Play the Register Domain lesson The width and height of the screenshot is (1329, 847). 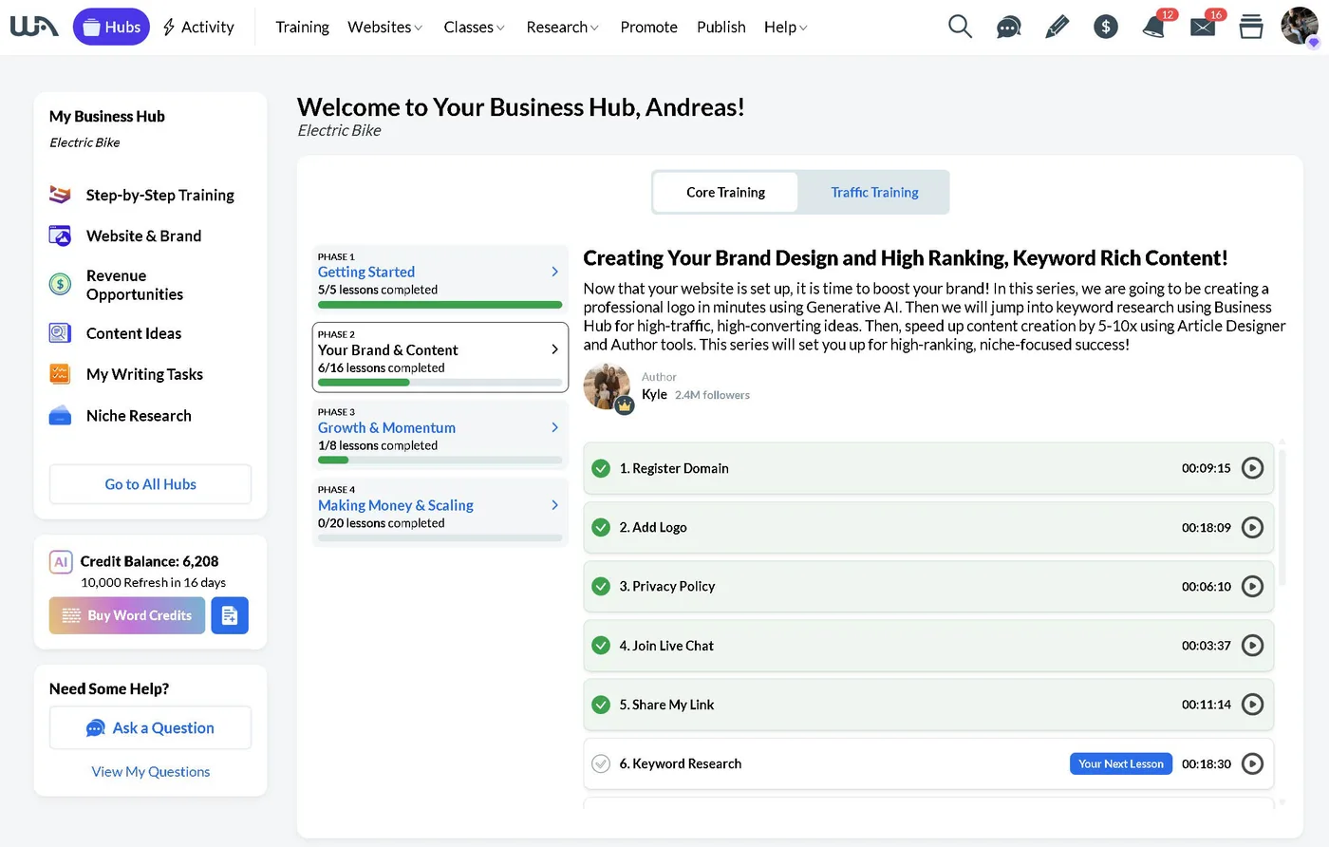pyautogui.click(x=1253, y=468)
